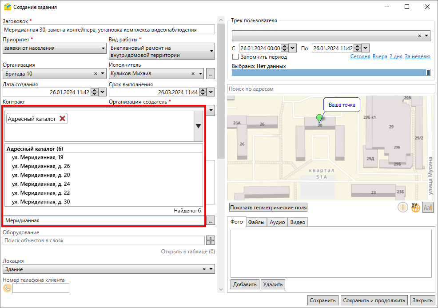
Task: Click the XY globe coordinates icon
Action: click(x=415, y=207)
